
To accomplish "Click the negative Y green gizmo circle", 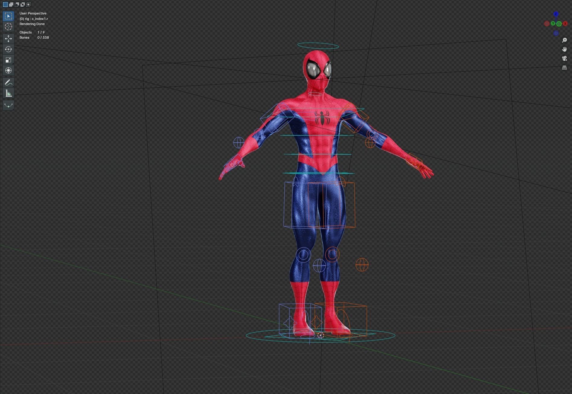I will point(559,24).
